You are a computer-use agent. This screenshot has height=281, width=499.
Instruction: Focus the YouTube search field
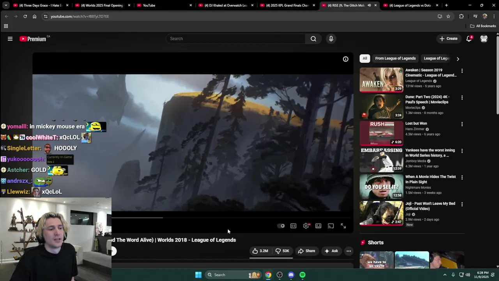[x=236, y=39]
